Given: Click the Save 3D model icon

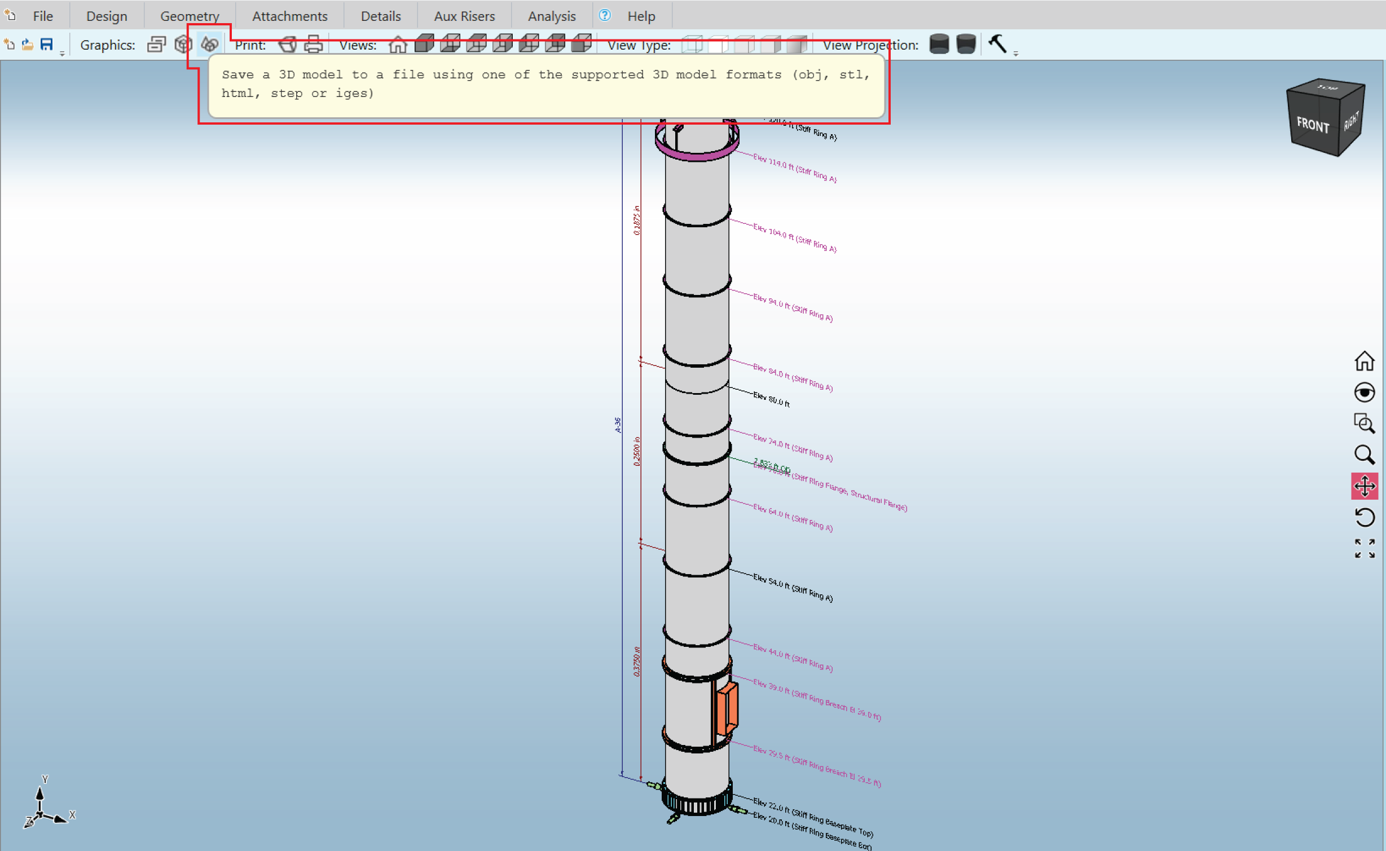Looking at the screenshot, I should click(x=210, y=45).
